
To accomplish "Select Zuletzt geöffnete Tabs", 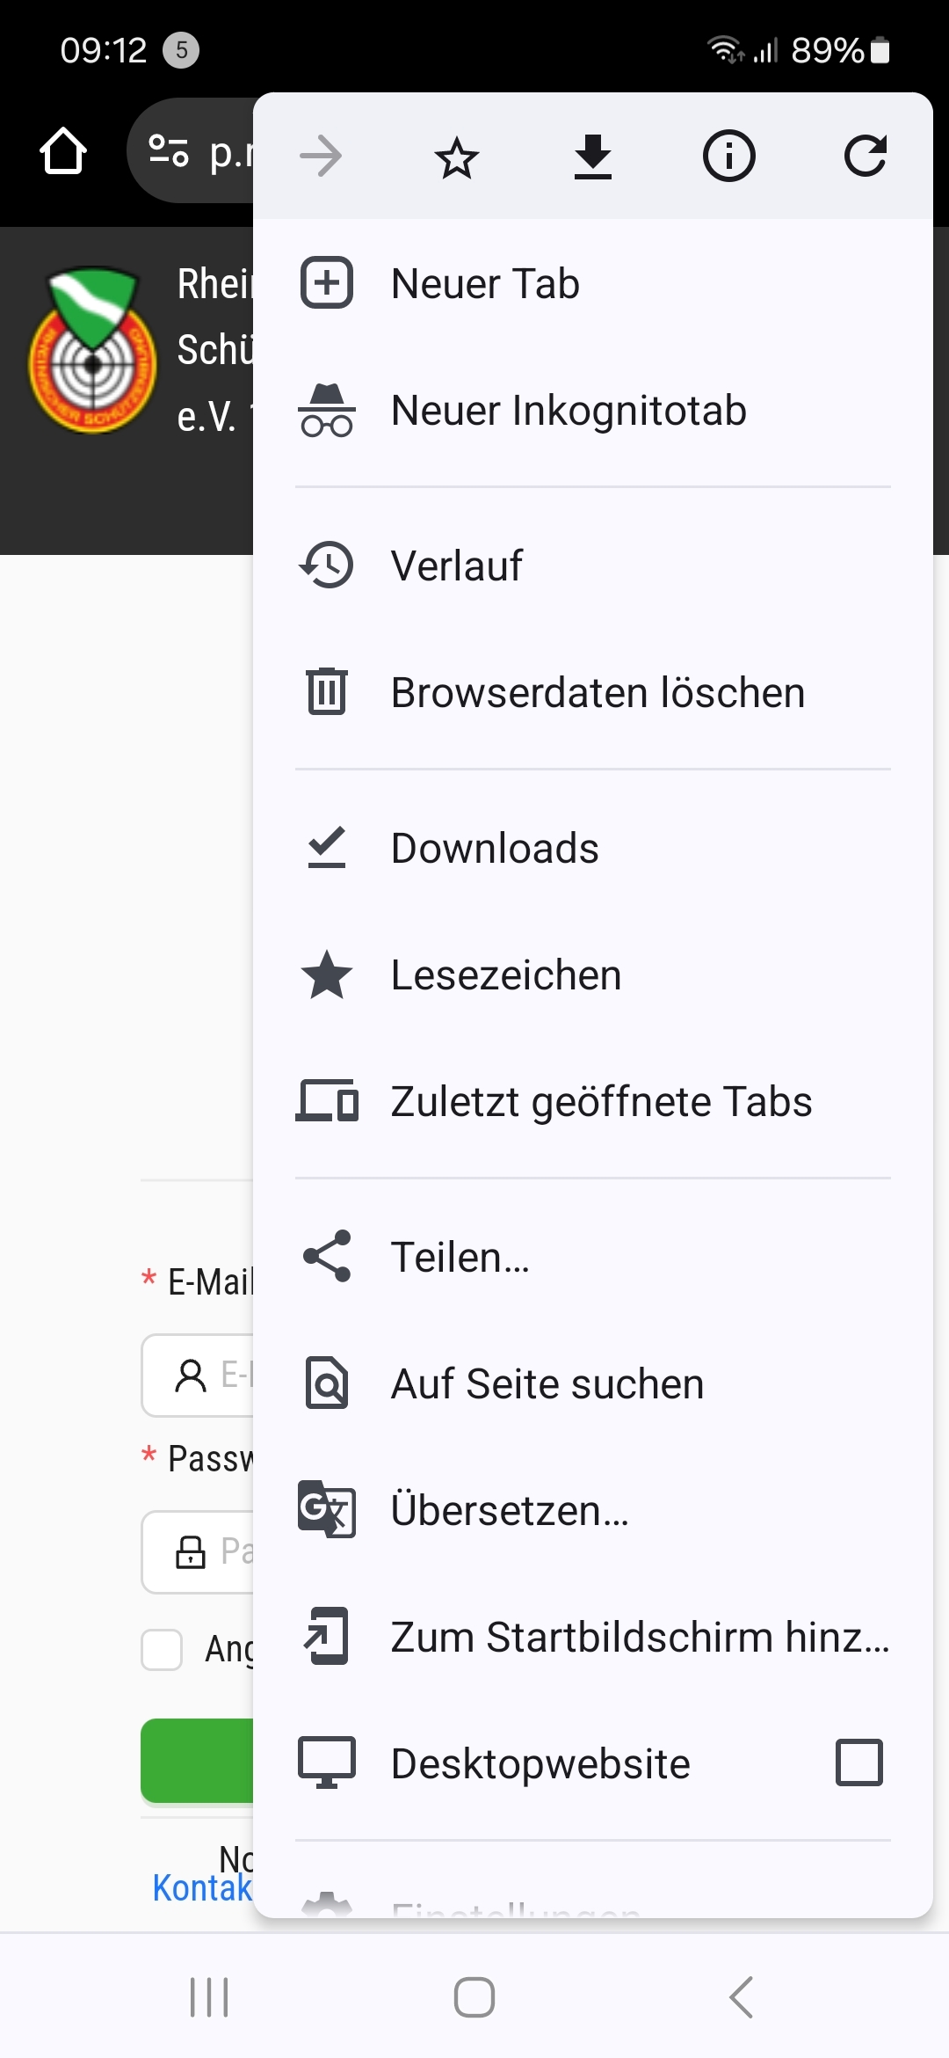I will [x=593, y=1102].
